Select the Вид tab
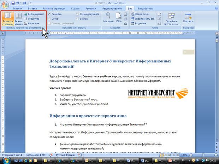The height and width of the screenshot is (164, 219). click(130, 8)
